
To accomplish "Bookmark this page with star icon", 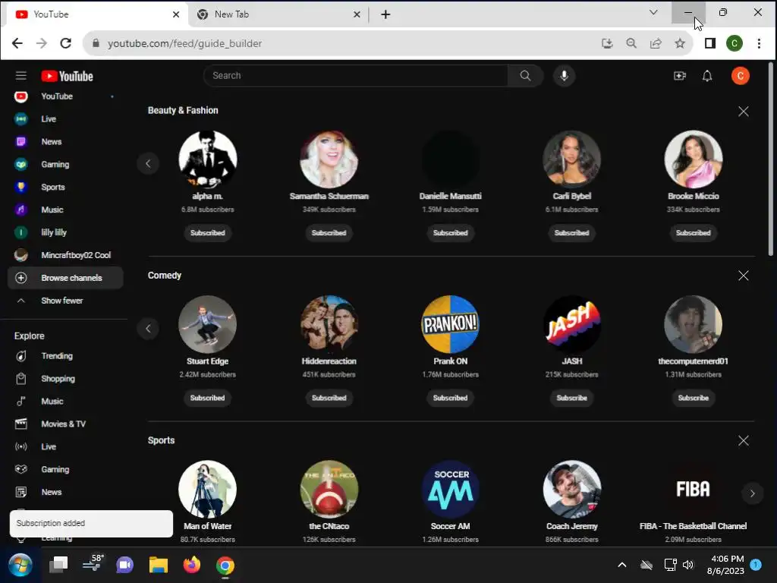I will 680,43.
